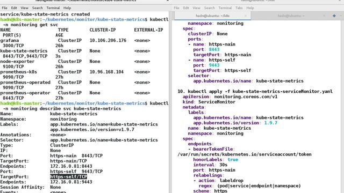The image size is (344, 193).
Task: Click 'targetPort: https-main' in YAML
Action: (x=222, y=55)
